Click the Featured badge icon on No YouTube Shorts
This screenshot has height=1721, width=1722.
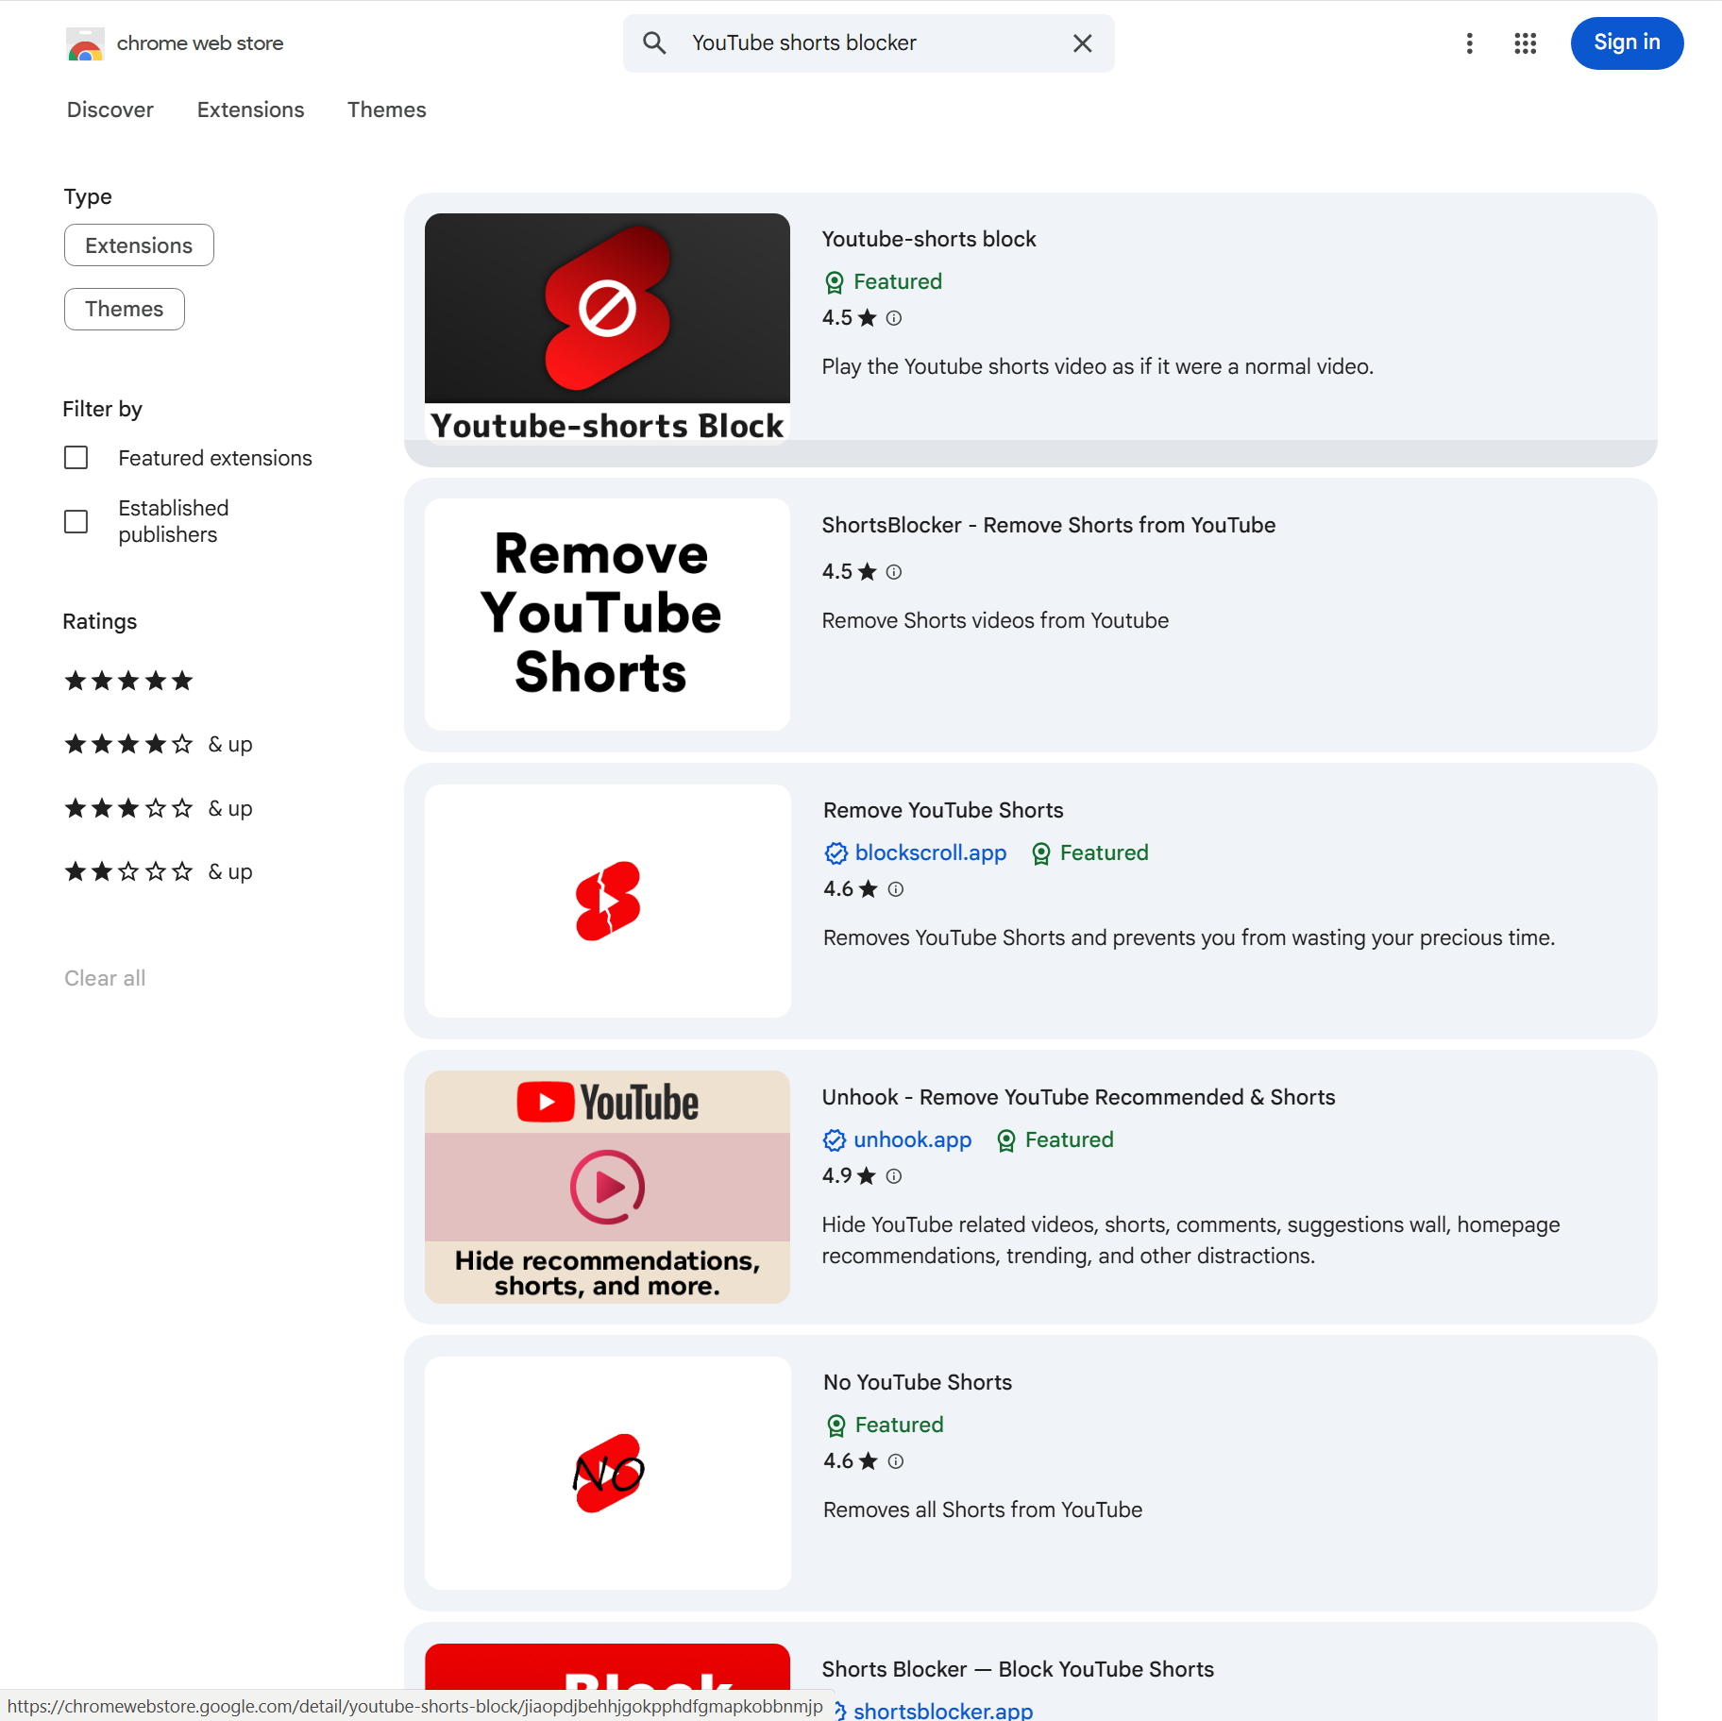[836, 1426]
